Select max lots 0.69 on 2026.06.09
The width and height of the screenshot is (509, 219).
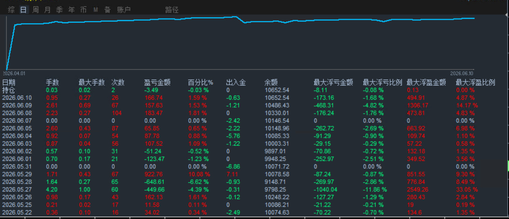pyautogui.click(x=84, y=105)
